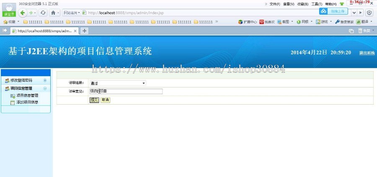Viewport: 377px width, 177px height.
Task: Click the tab windows overview icon
Action: click(351, 31)
